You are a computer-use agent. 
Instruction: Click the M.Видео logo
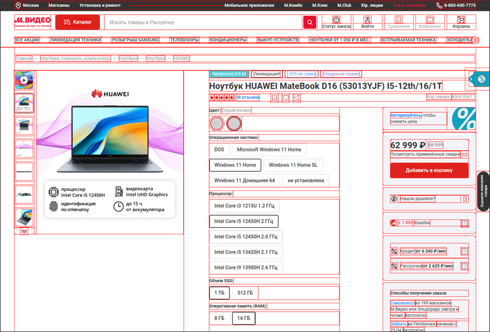click(32, 22)
